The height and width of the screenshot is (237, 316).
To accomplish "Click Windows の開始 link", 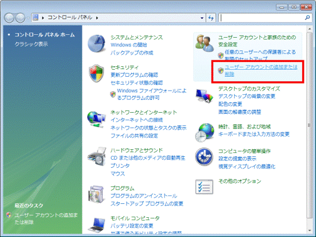I will point(129,45).
